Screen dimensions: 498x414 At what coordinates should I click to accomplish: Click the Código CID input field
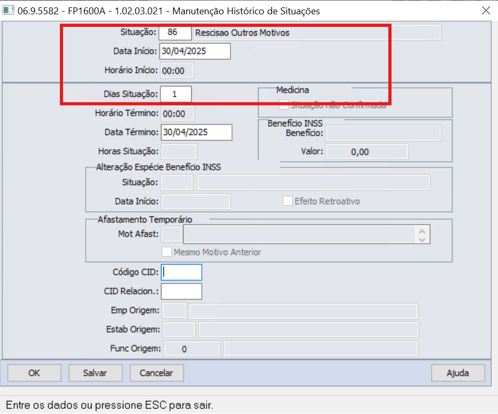pos(181,272)
